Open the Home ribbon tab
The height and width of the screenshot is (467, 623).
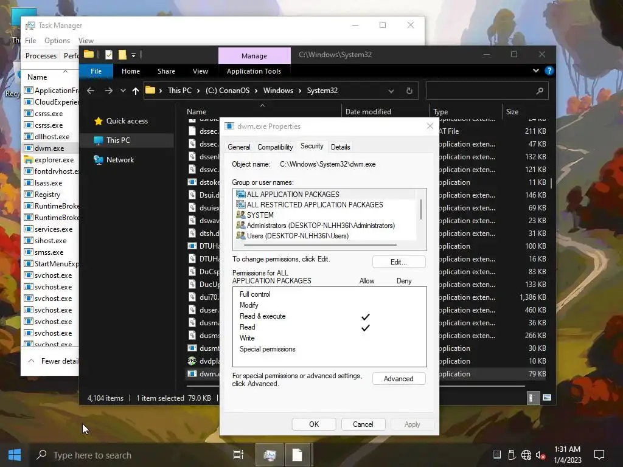[x=131, y=71]
